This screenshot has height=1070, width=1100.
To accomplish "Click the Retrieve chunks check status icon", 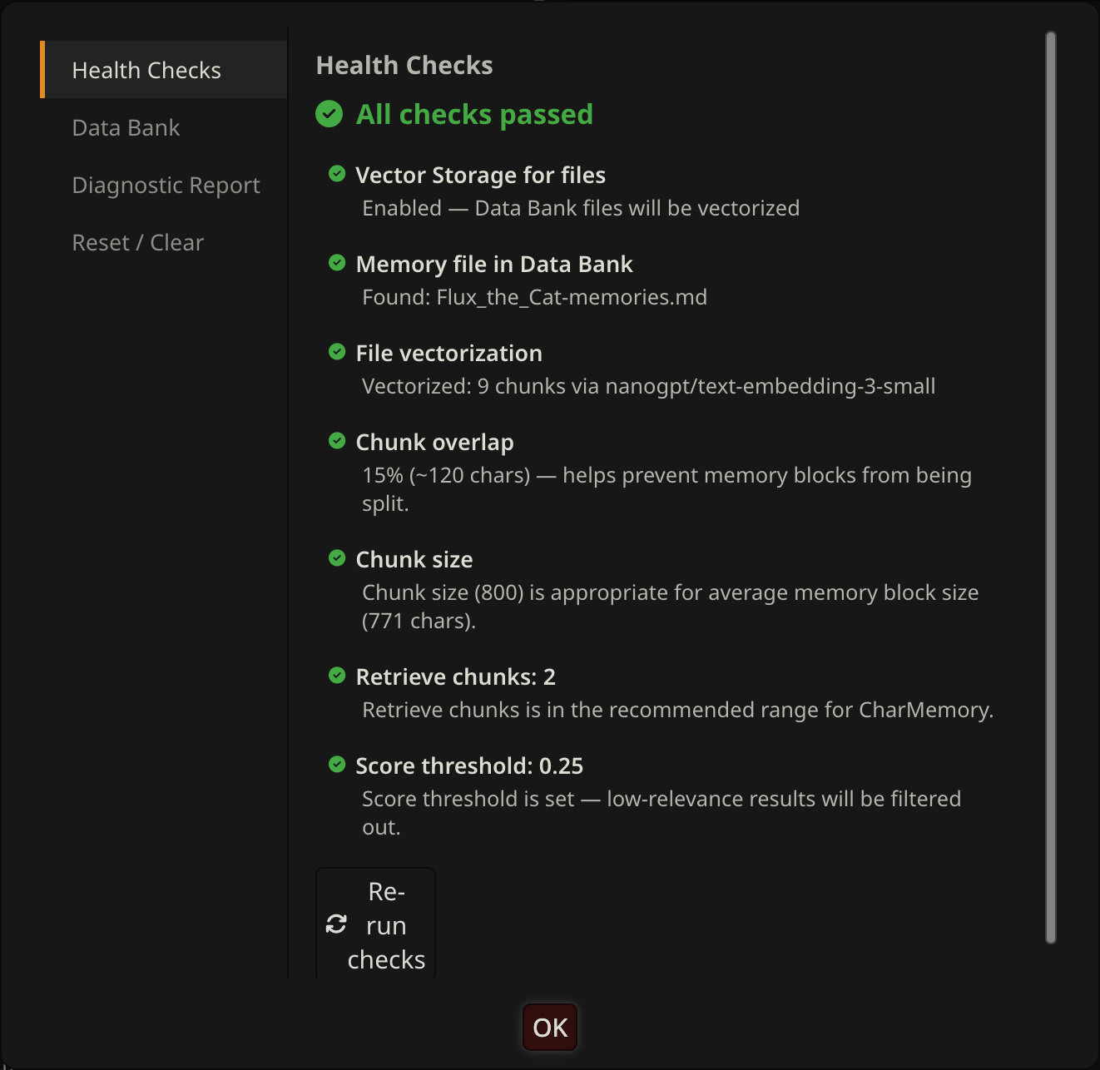I will click(337, 676).
